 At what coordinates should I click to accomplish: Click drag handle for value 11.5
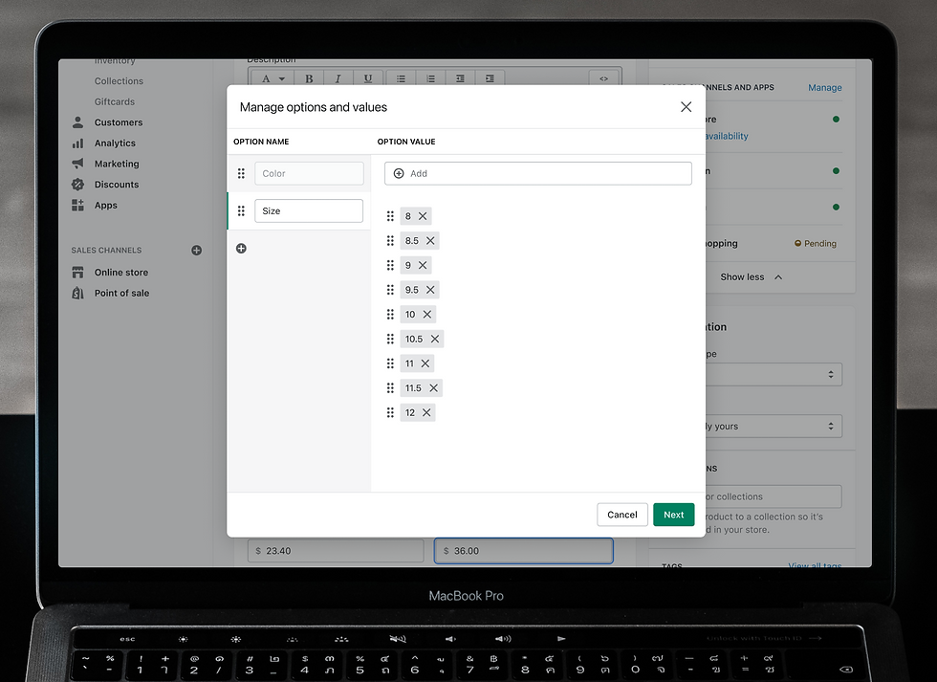390,388
